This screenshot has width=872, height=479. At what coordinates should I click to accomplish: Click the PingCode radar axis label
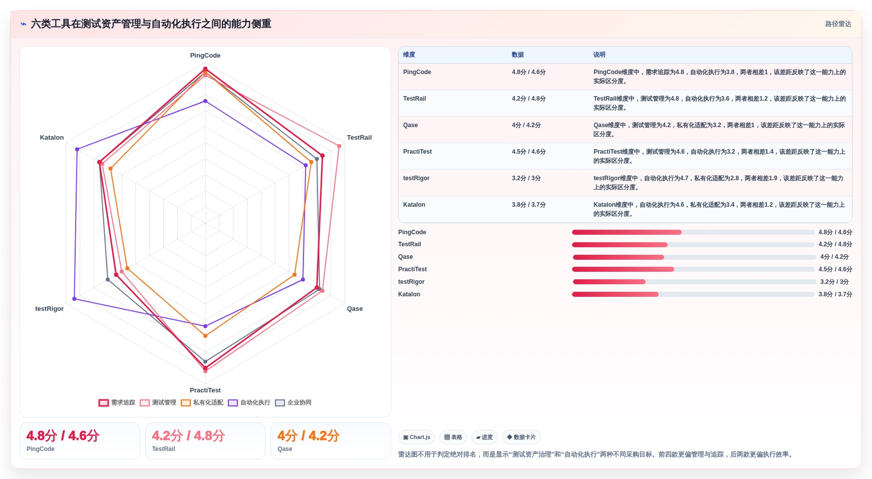205,56
